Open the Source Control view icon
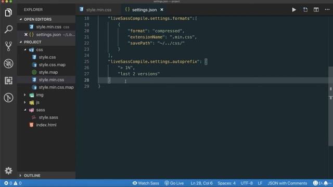 (x=8, y=46)
